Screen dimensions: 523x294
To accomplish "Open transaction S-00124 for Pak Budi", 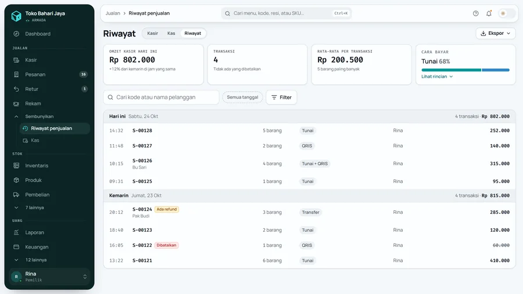I will 309,212.
